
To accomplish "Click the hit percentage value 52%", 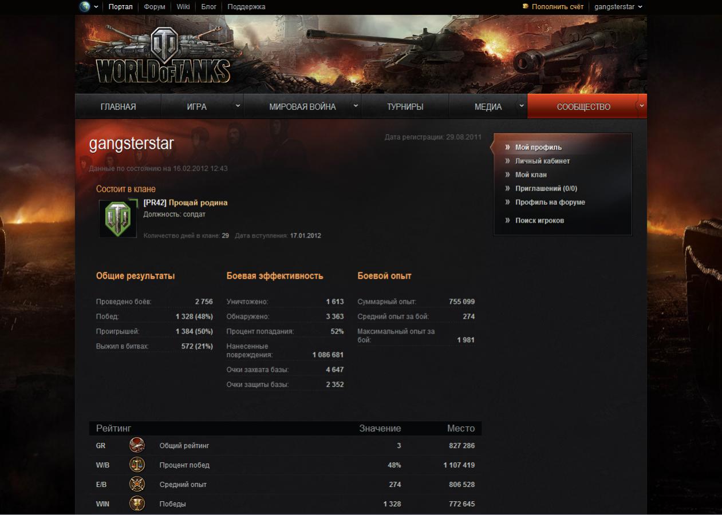I will point(337,331).
